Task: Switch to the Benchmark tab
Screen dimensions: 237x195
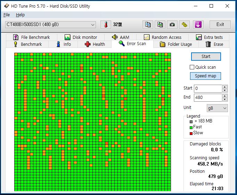Action: pos(27,44)
